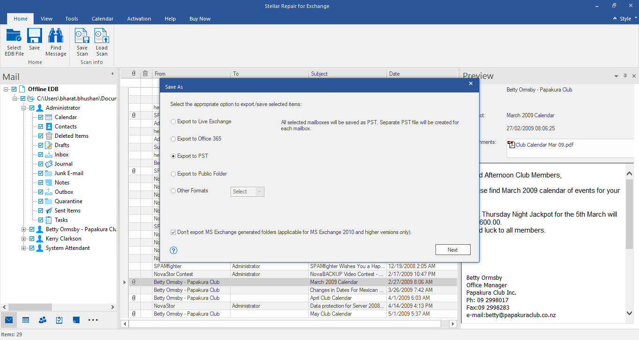The width and height of the screenshot is (639, 340).
Task: Expand the Kerry Clarkson mailbox node
Action: [24, 239]
